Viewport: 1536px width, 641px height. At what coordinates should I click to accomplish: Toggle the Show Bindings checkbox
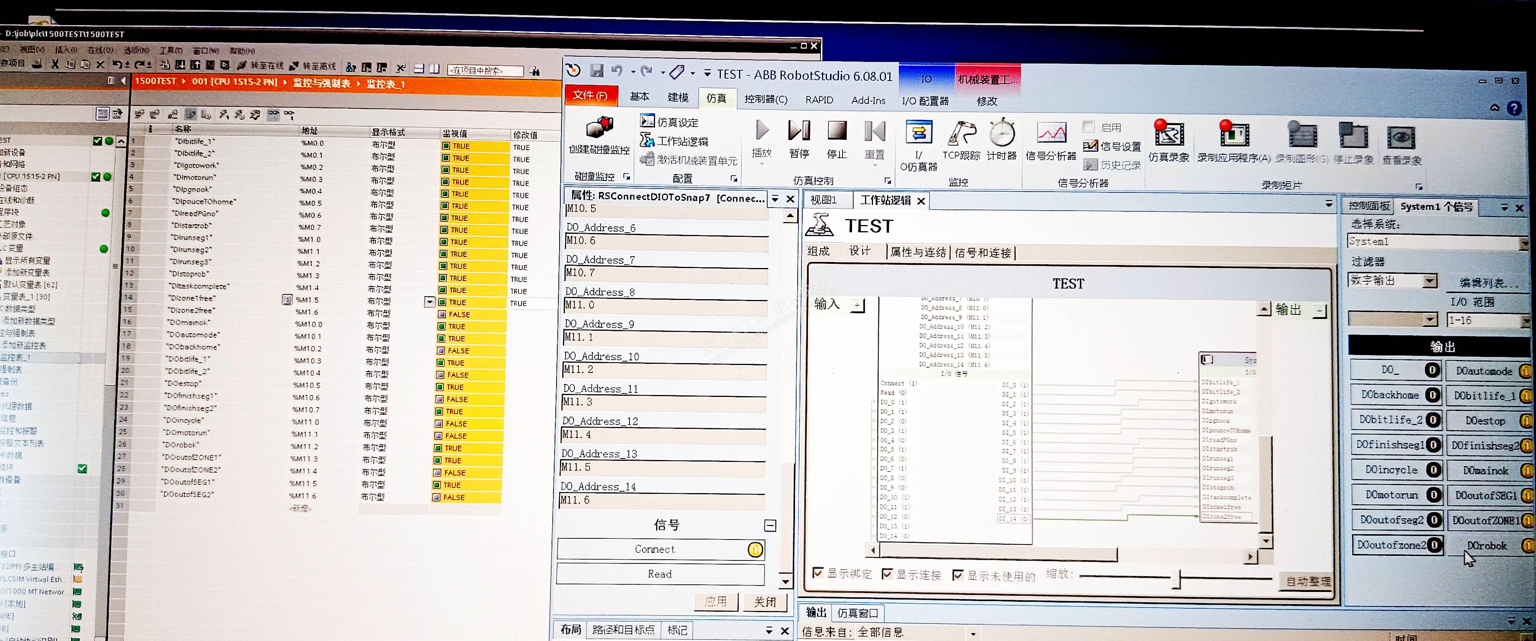click(x=818, y=573)
